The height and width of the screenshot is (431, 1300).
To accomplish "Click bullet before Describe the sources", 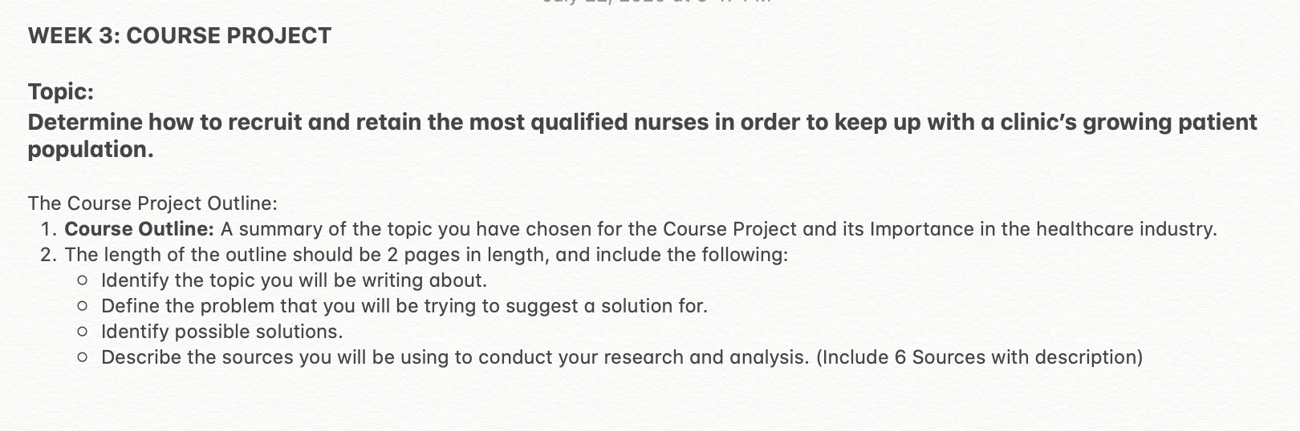I will [82, 358].
